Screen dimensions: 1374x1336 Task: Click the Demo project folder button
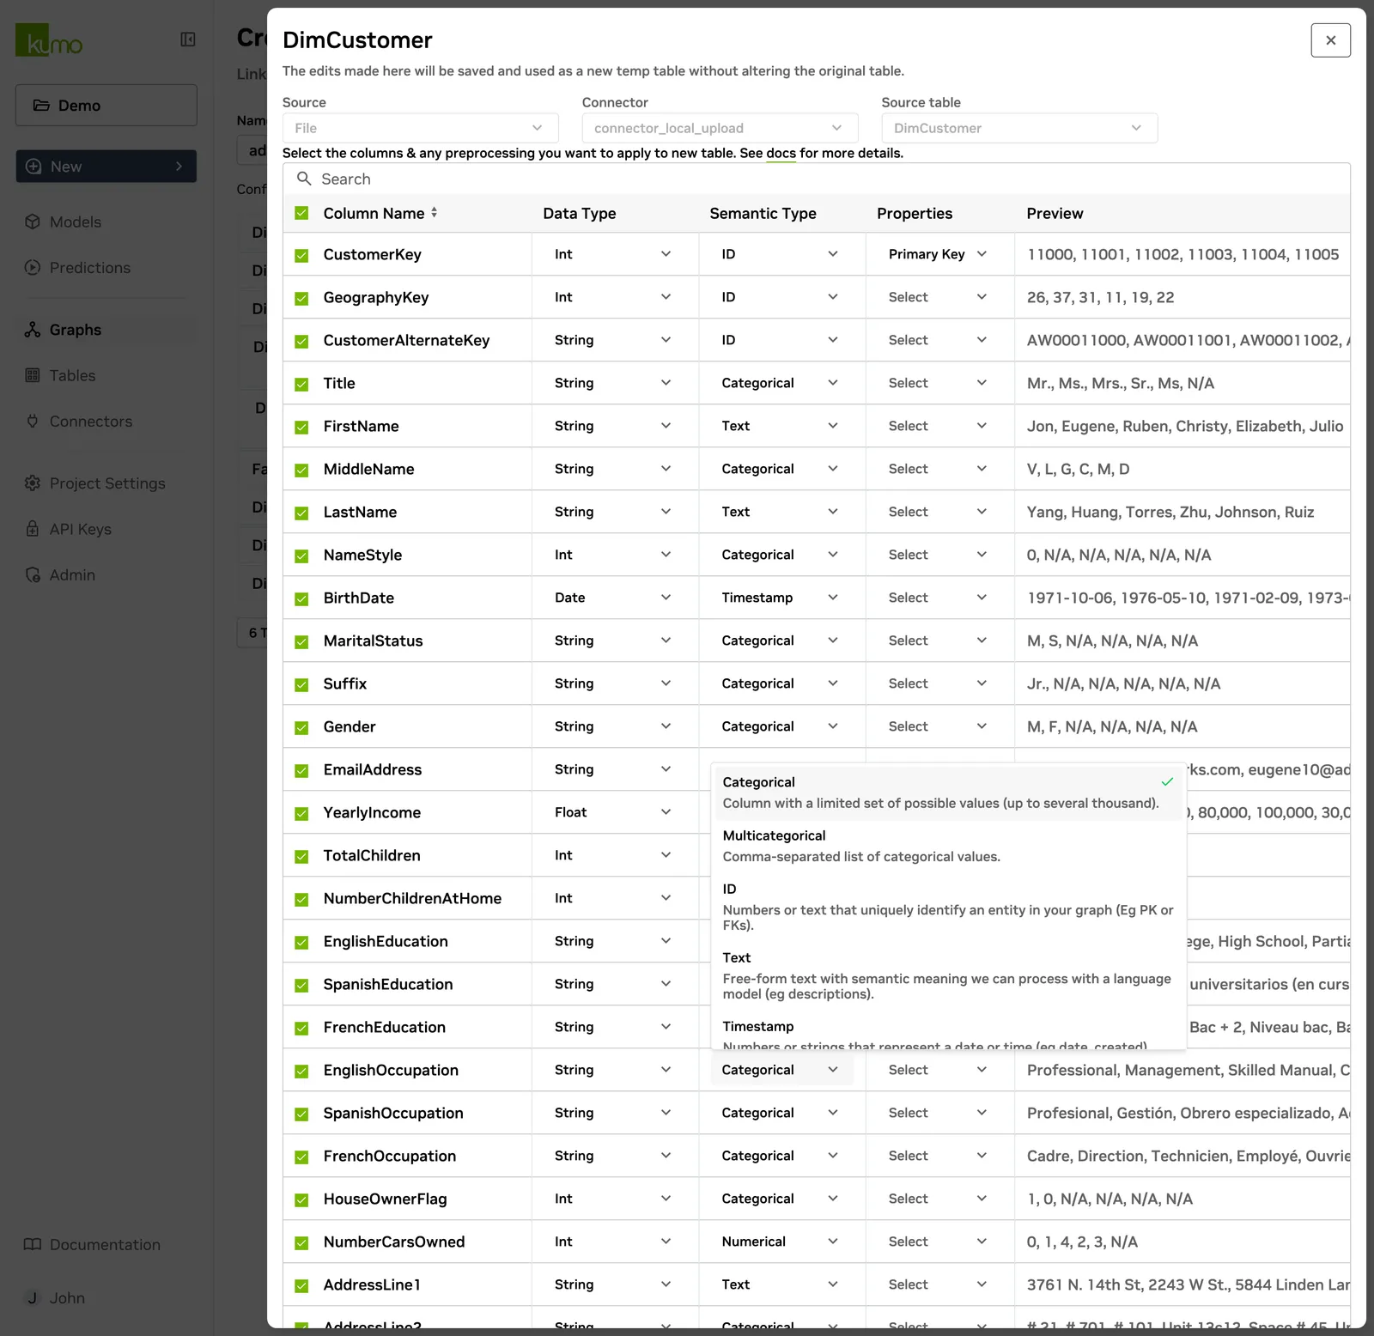tap(106, 106)
